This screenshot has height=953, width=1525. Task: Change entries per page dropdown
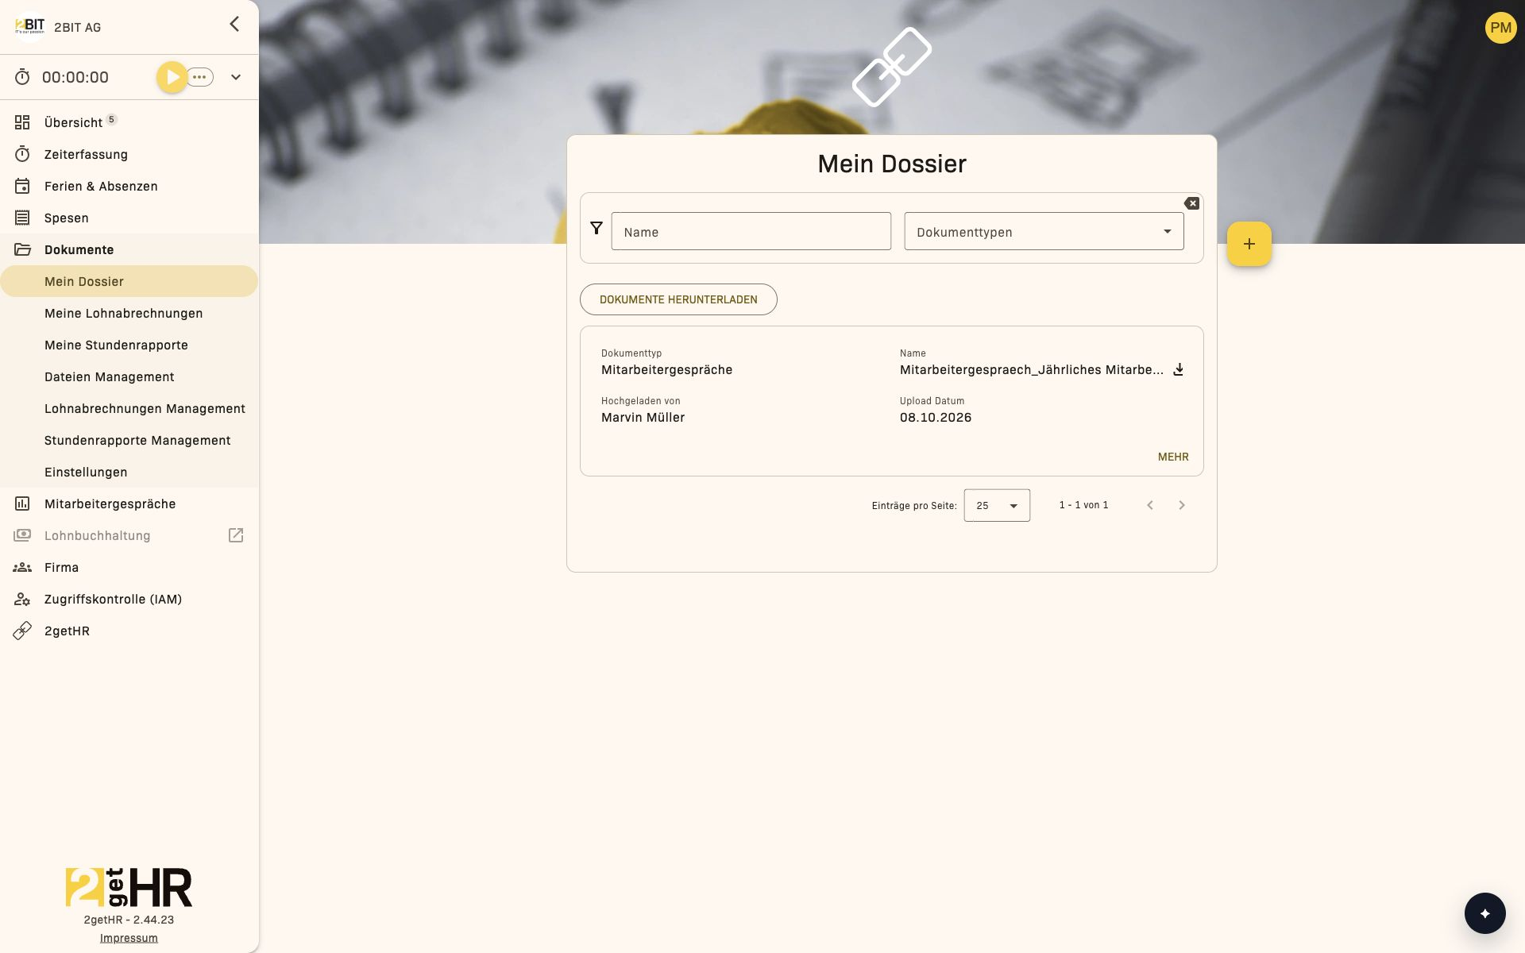pyautogui.click(x=997, y=505)
